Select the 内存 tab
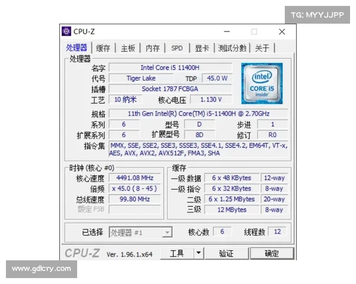 coord(152,48)
